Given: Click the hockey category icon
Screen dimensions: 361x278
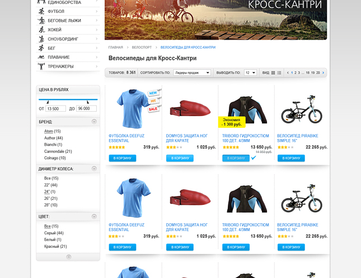Looking at the screenshot, I should pos(41,30).
